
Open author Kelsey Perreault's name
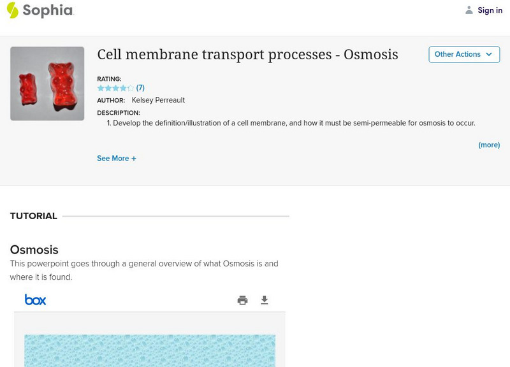[158, 100]
